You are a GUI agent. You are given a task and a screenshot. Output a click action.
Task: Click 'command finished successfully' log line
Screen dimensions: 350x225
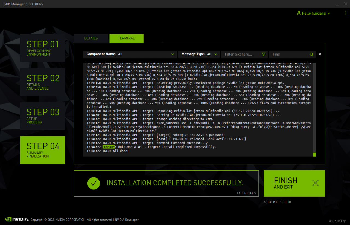147,143
